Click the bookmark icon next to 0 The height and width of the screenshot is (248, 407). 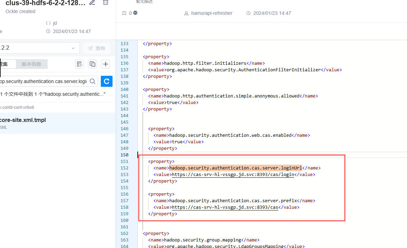(x=124, y=13)
